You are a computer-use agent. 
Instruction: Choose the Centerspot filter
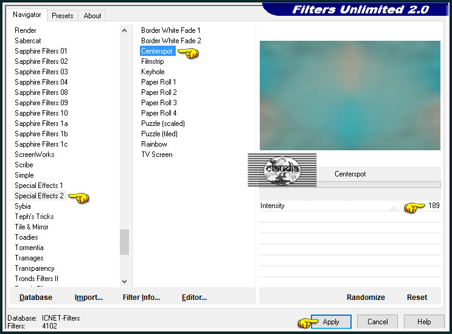(x=158, y=51)
